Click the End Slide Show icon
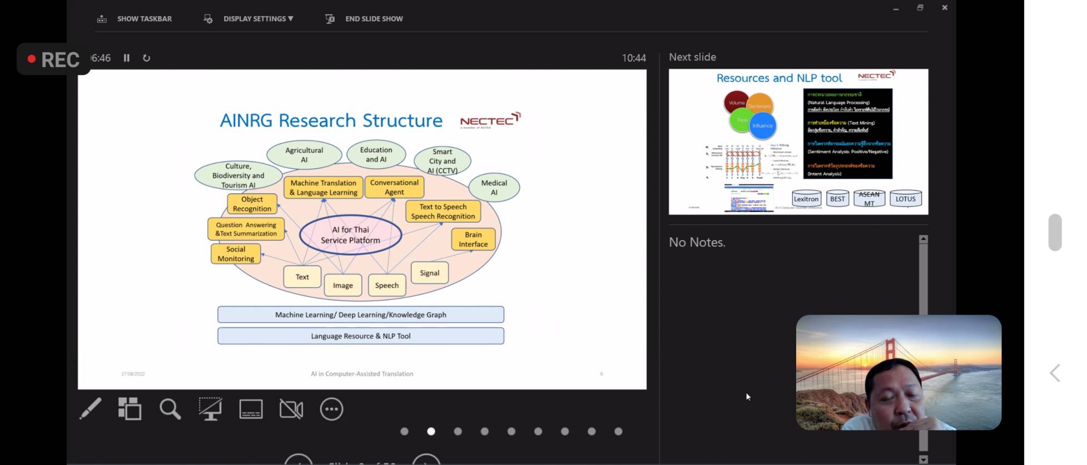The width and height of the screenshot is (1087, 465). (x=330, y=19)
